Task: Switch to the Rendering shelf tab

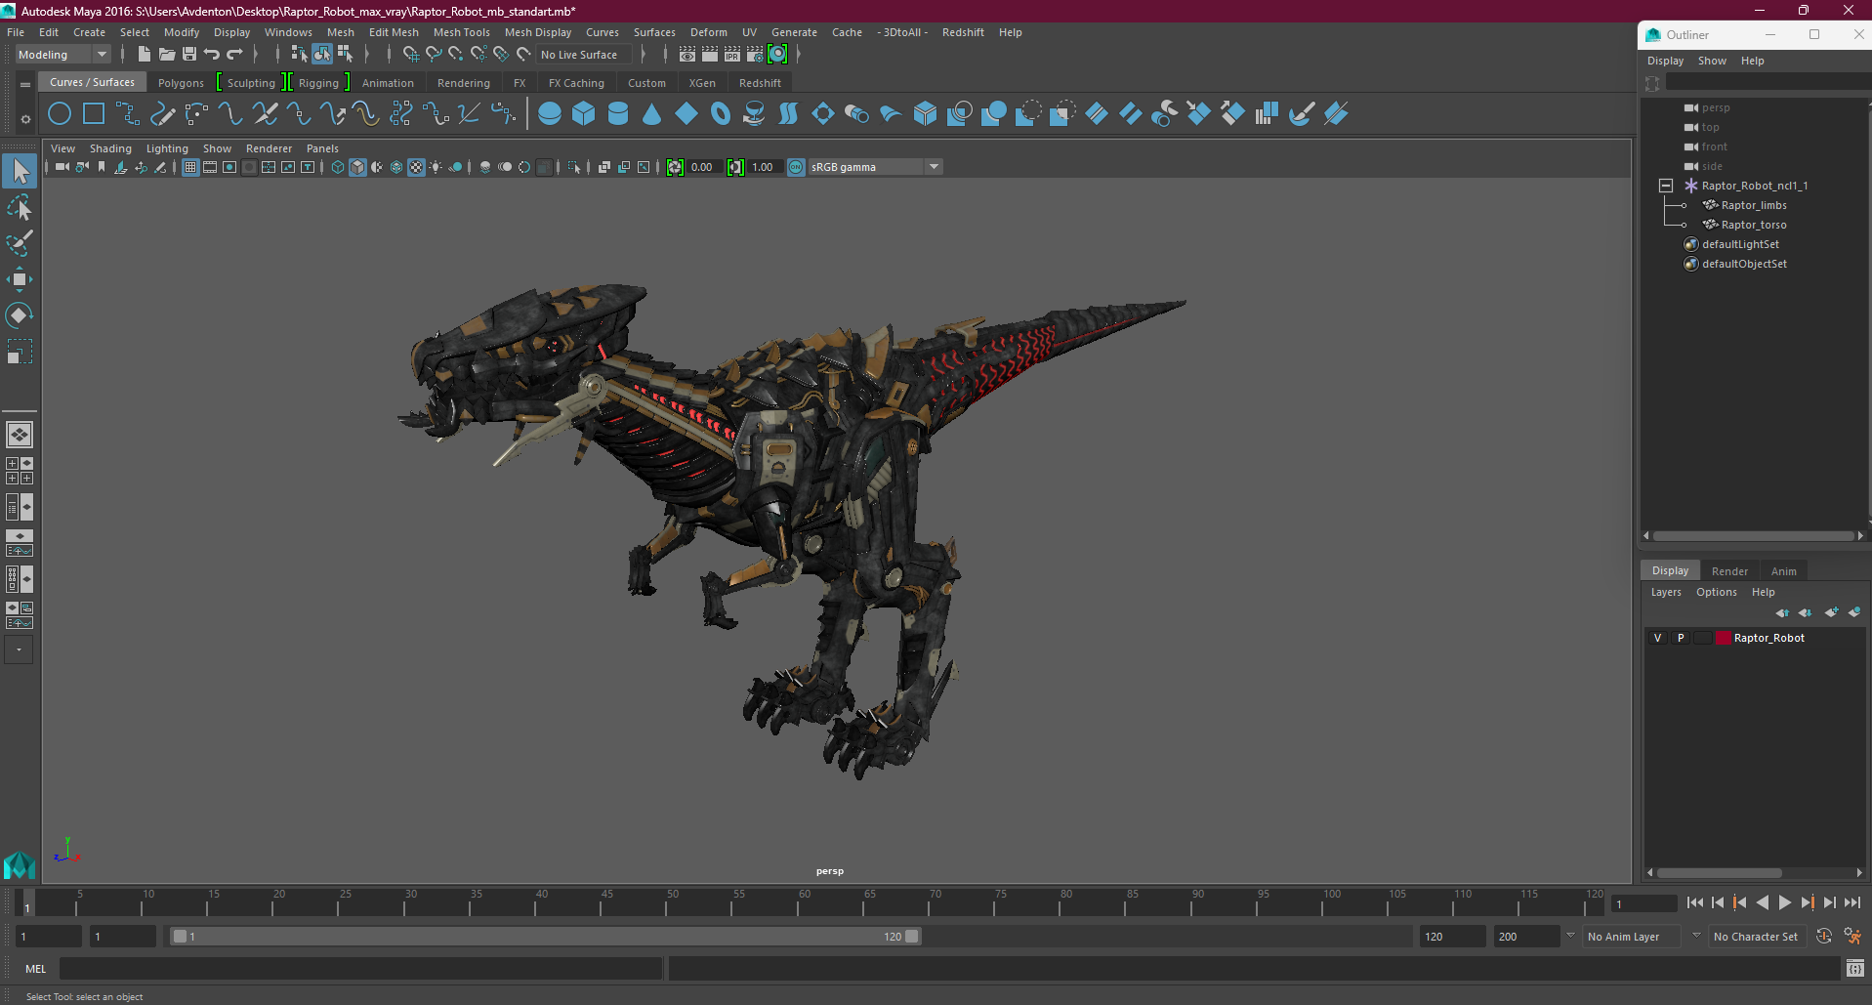Action: 464,83
